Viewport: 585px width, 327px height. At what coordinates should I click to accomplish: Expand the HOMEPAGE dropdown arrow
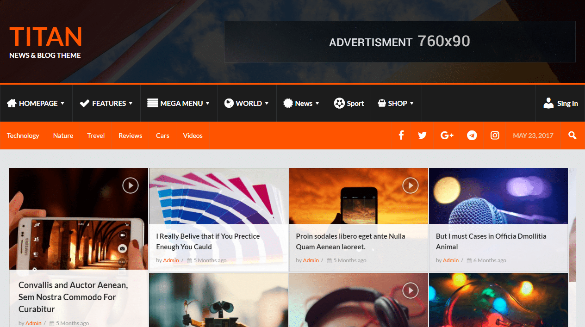coord(62,104)
